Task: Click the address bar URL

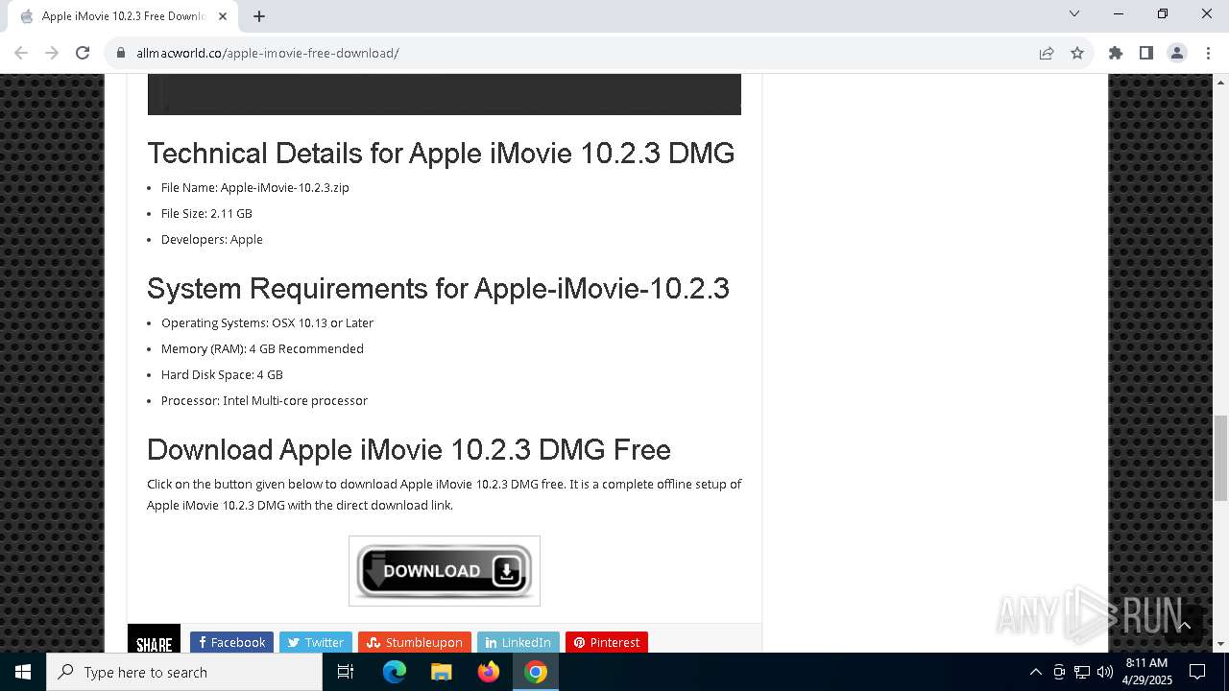Action: point(268,53)
